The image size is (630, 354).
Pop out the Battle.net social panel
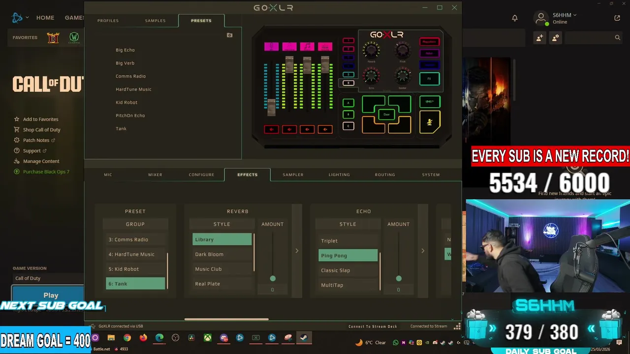tap(617, 18)
